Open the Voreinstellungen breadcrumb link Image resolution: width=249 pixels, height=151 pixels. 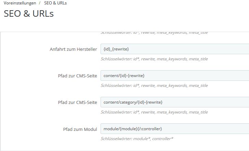(x=20, y=3)
